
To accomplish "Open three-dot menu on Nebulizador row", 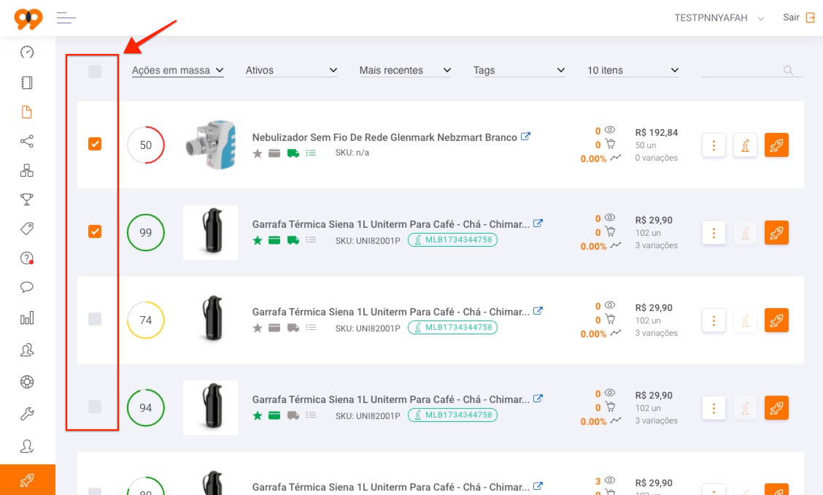I will (x=714, y=145).
